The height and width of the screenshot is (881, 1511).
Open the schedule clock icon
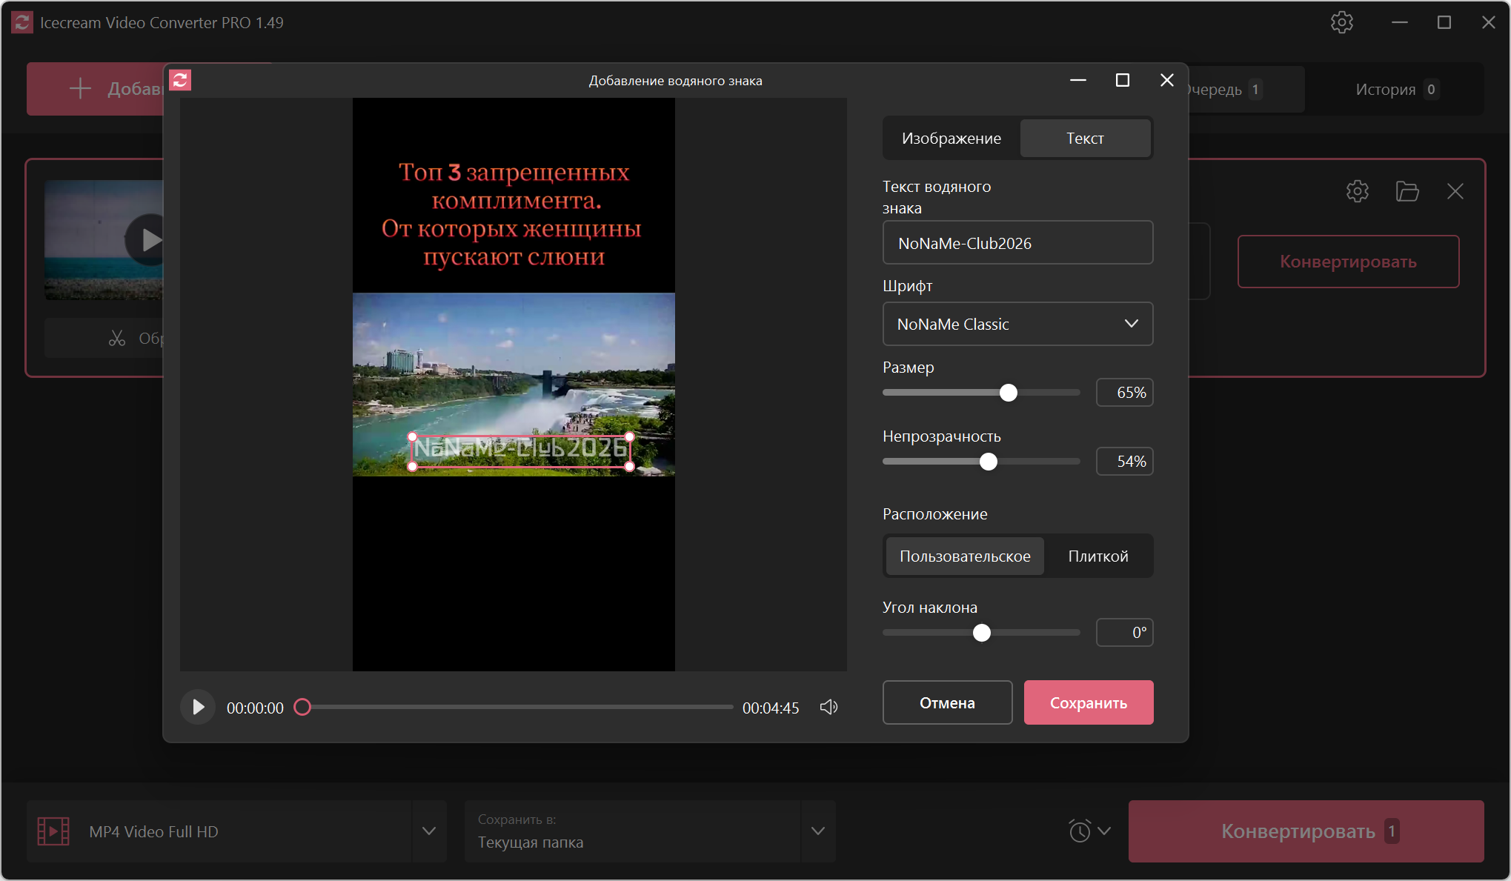tap(1080, 831)
